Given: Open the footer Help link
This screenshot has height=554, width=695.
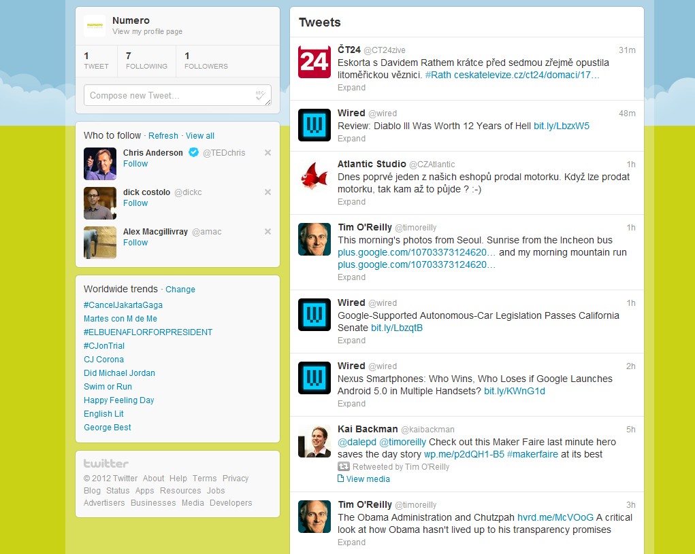Looking at the screenshot, I should 178,479.
